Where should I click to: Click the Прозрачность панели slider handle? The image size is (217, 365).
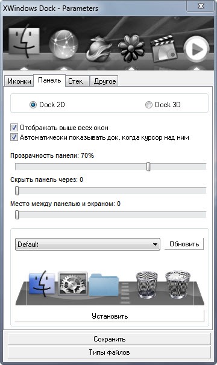(148, 167)
